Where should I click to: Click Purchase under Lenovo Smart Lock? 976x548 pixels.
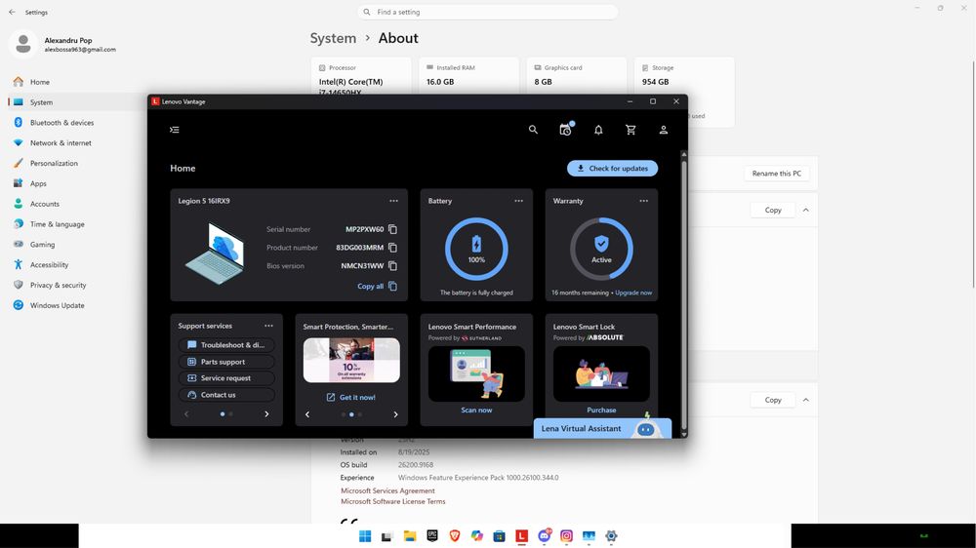[601, 410]
